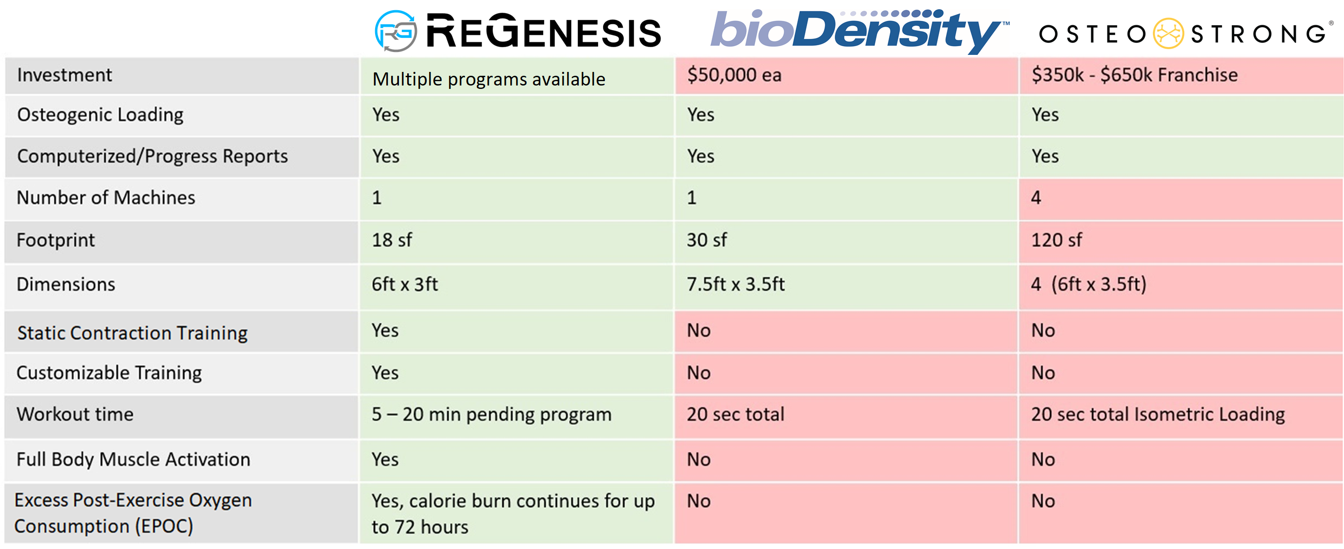The image size is (1344, 549).
Task: Click the '120 sf' footprint cell
Action: (x=1056, y=240)
